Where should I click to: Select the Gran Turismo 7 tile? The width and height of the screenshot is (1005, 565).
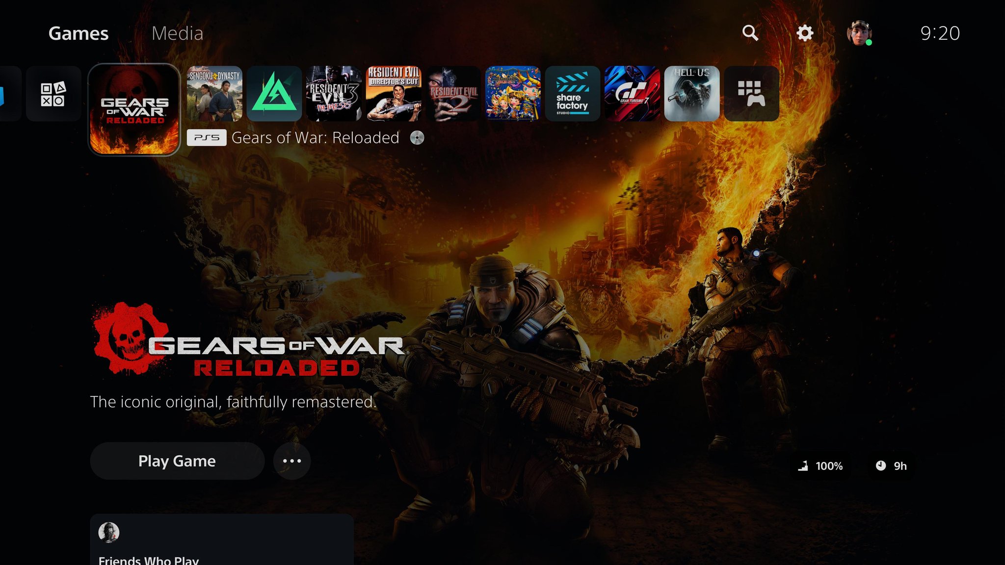(632, 94)
